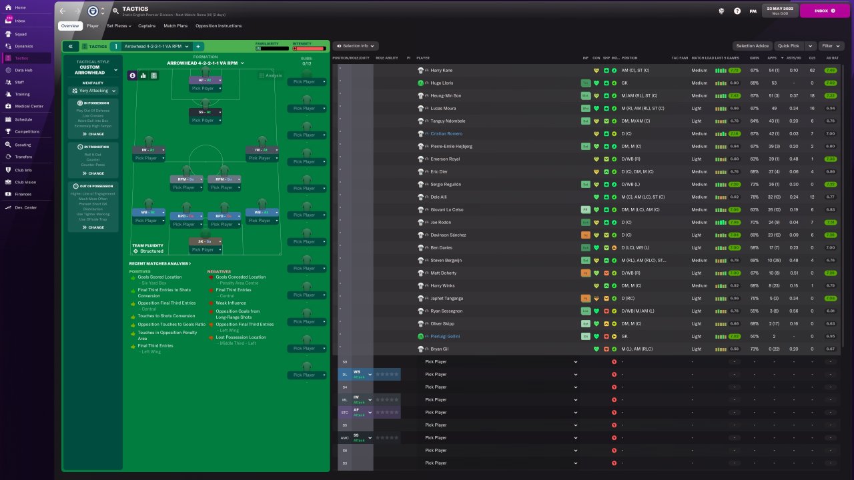Screen dimensions: 854x480
Task: Open the Very Attacking mentality dropdown
Action: coord(94,91)
